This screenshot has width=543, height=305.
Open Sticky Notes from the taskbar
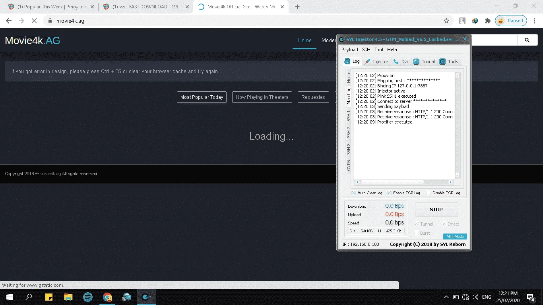coord(49,297)
